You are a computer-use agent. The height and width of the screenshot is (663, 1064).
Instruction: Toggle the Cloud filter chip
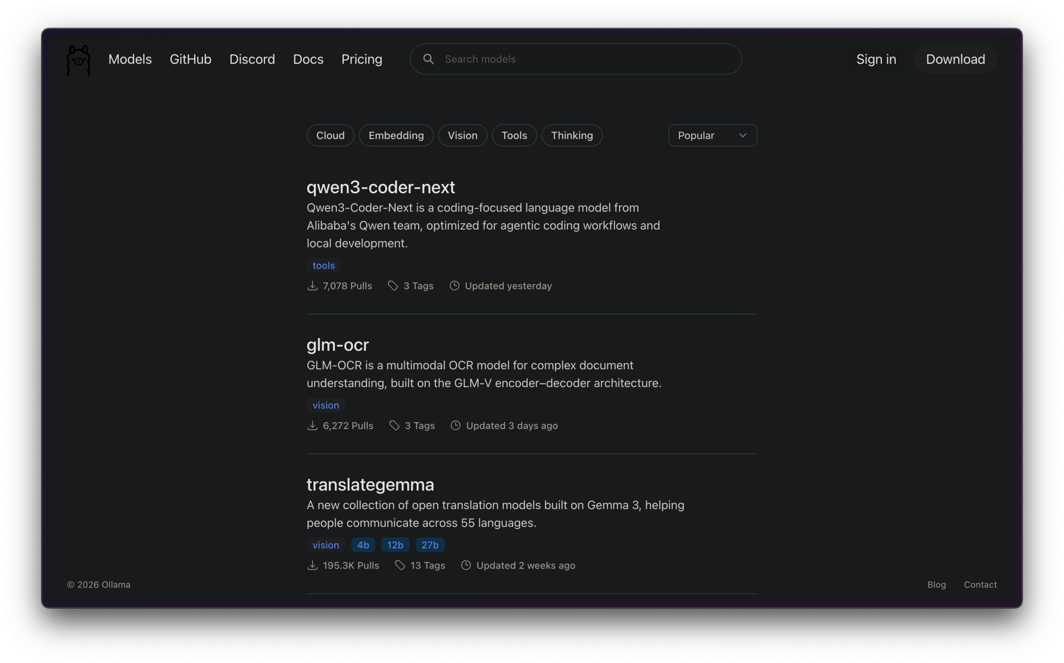point(330,136)
